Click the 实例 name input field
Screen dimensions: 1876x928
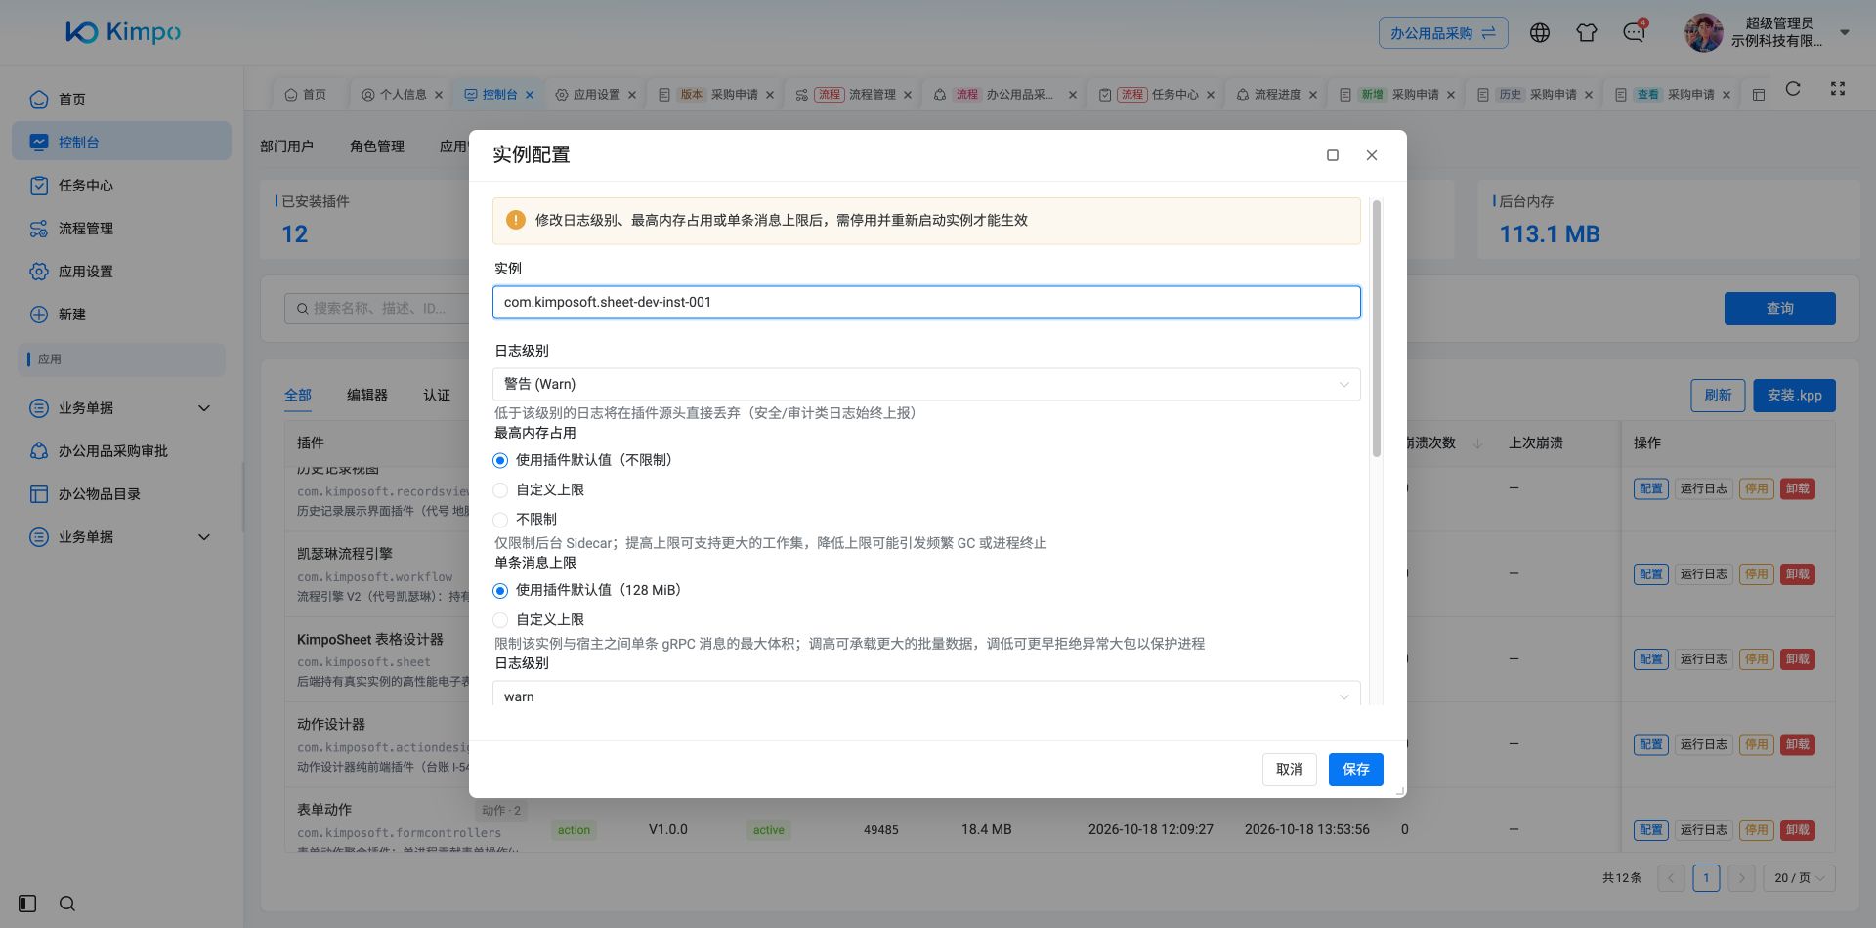(x=926, y=303)
